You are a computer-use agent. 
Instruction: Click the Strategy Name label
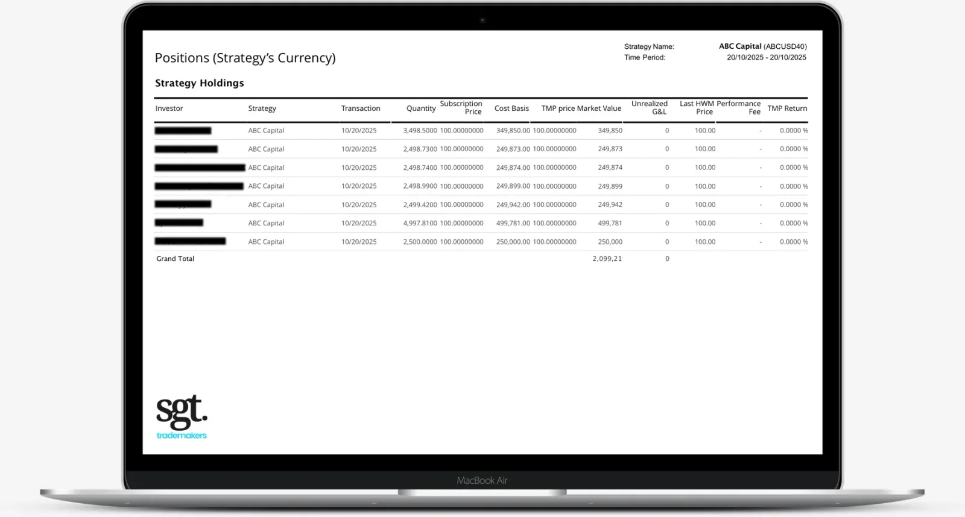click(x=649, y=46)
